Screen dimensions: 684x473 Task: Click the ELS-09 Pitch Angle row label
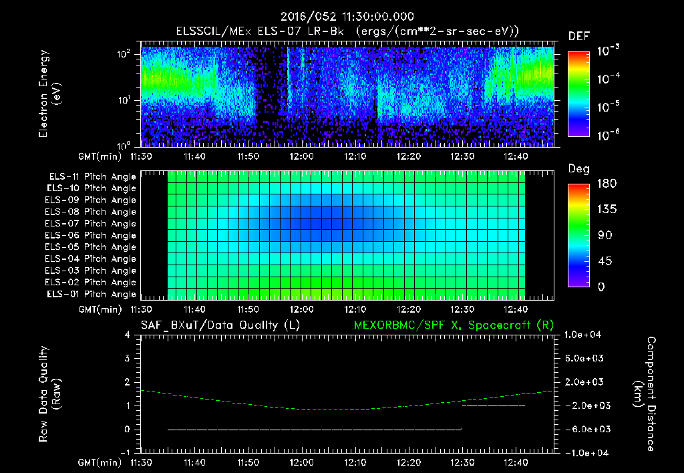[x=90, y=200]
